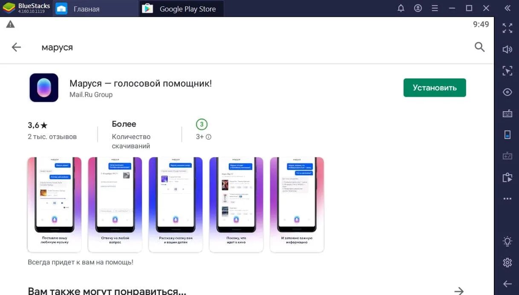This screenshot has width=519, height=295.
Task: Click the disabled gamepad icon
Action: click(x=507, y=156)
